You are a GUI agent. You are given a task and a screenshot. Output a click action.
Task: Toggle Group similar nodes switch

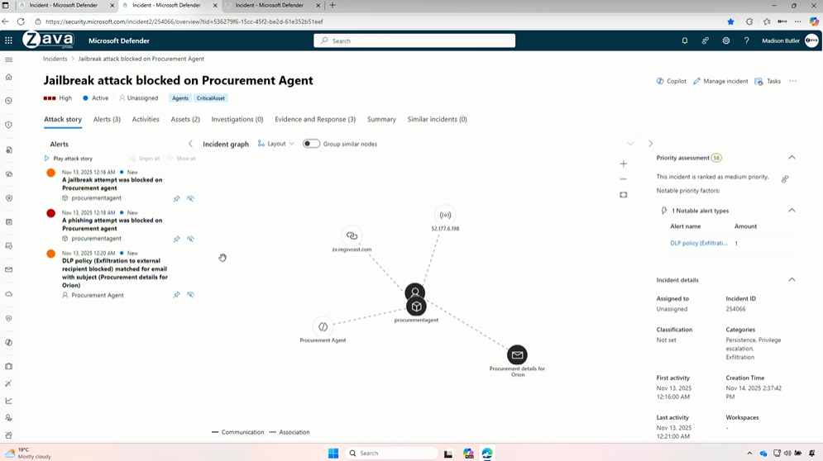pos(311,144)
